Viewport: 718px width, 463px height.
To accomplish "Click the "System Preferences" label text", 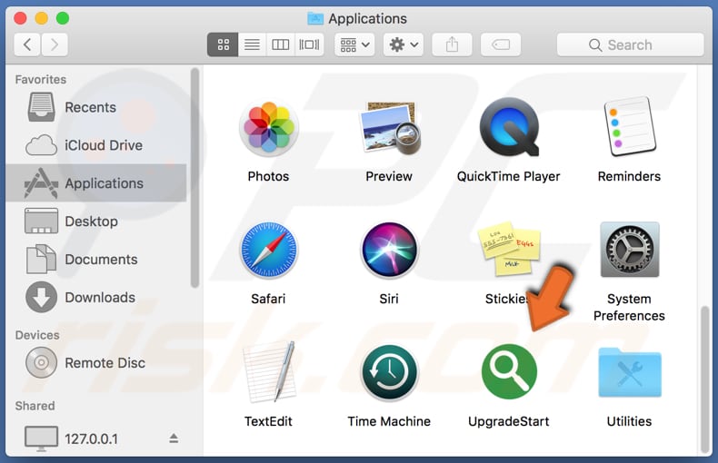I will point(629,307).
